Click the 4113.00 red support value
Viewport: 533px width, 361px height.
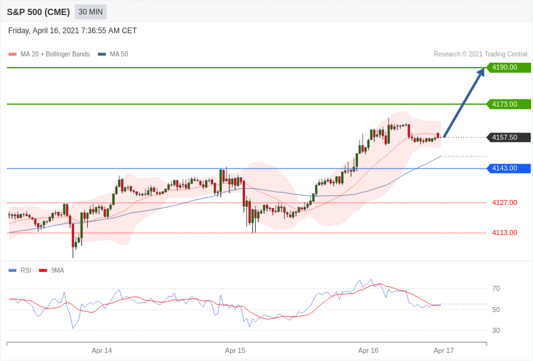[504, 233]
